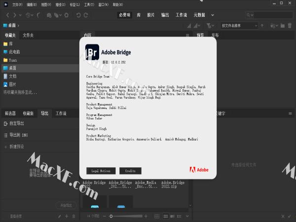Select the 导出 panel tab
Viewport: 296px width, 222px height.
click(x=44, y=113)
